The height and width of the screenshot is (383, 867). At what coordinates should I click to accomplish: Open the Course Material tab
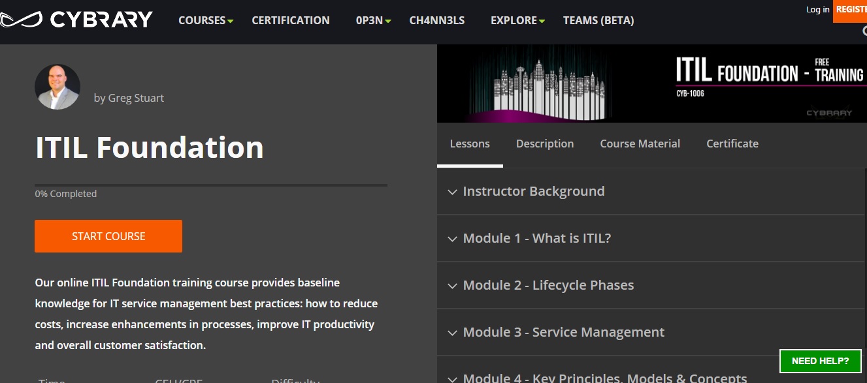click(640, 144)
